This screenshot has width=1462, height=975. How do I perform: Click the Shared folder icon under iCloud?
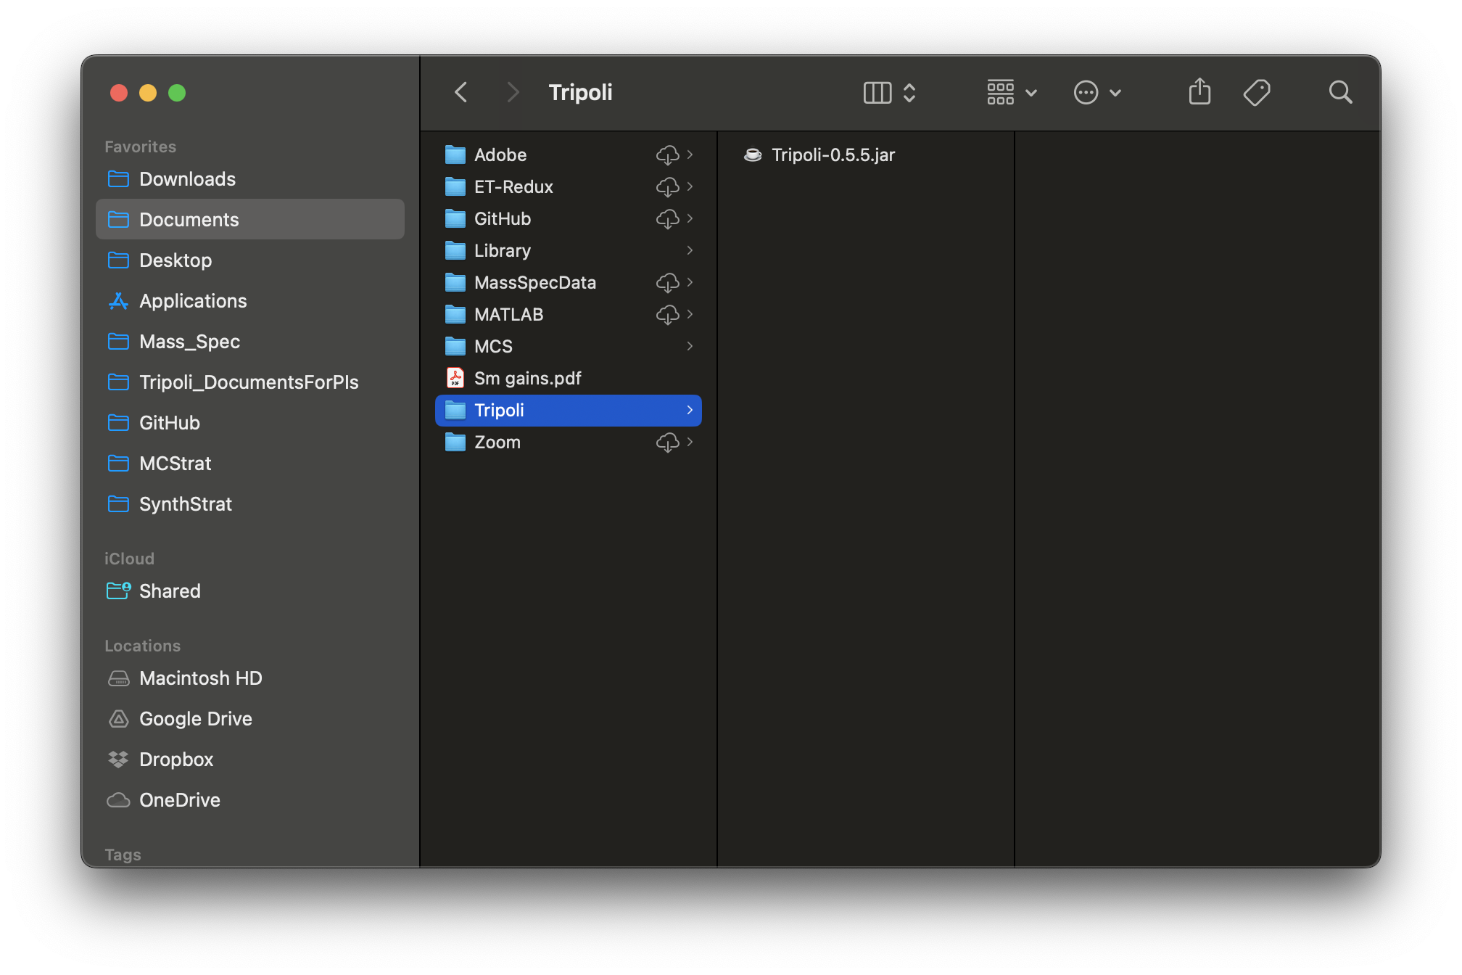coord(118,591)
